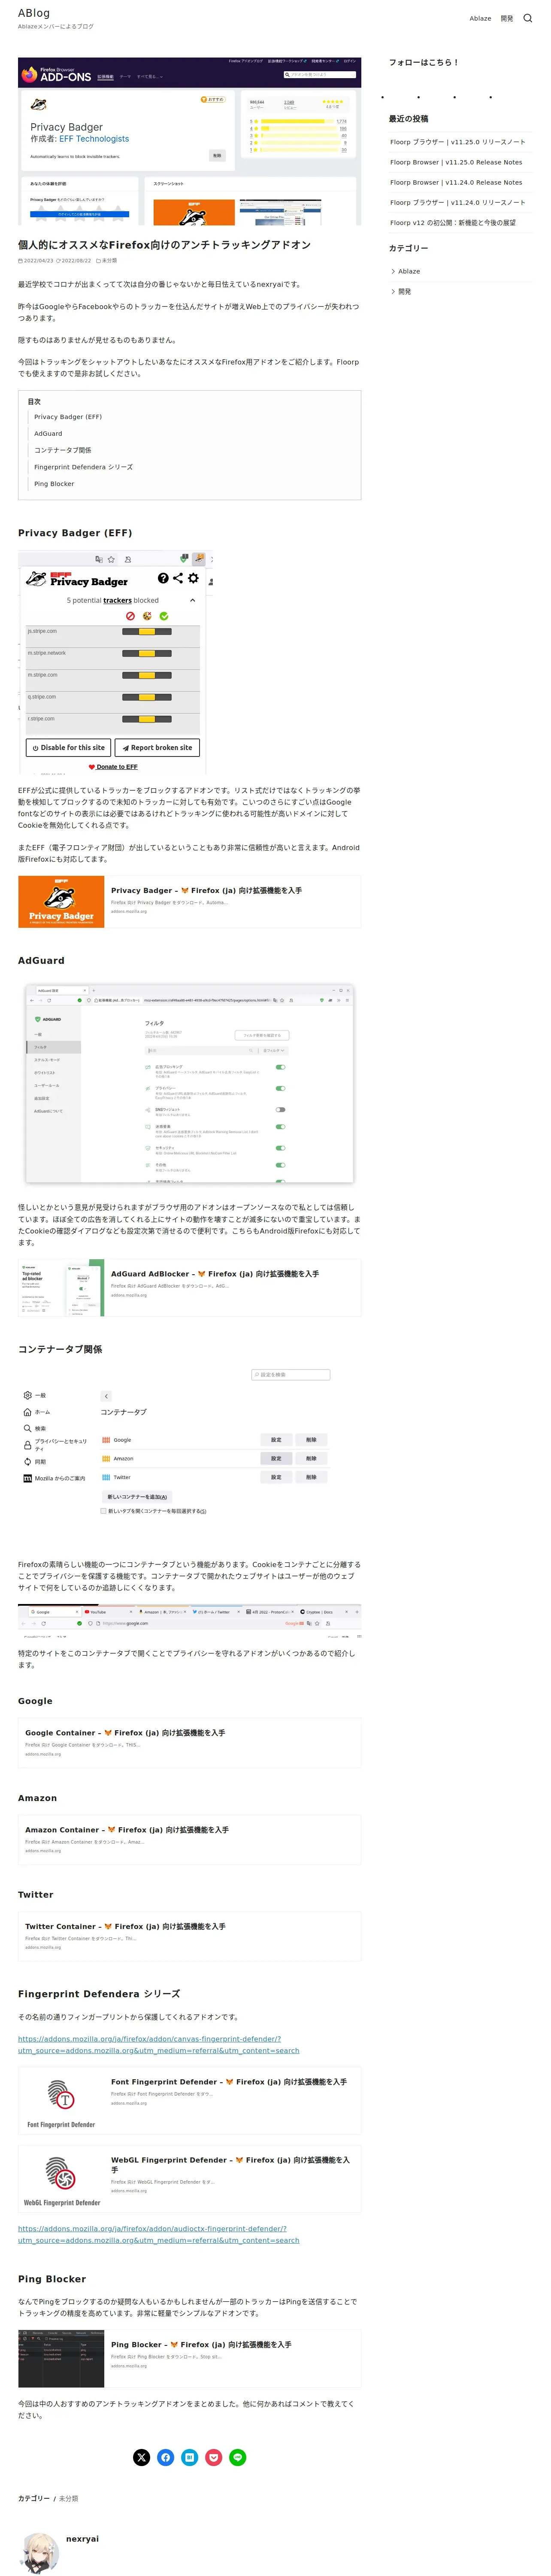Open the 開発 header menu item
This screenshot has height=2576, width=551.
507,18
